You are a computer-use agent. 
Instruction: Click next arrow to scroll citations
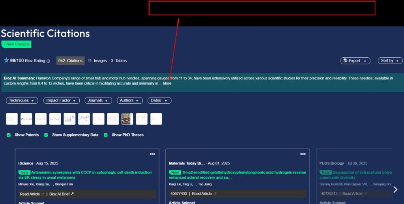coord(395,190)
